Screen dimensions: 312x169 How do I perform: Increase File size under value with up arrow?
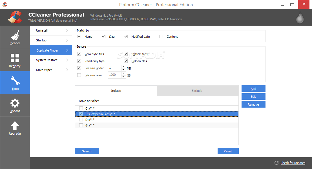click(x=123, y=67)
